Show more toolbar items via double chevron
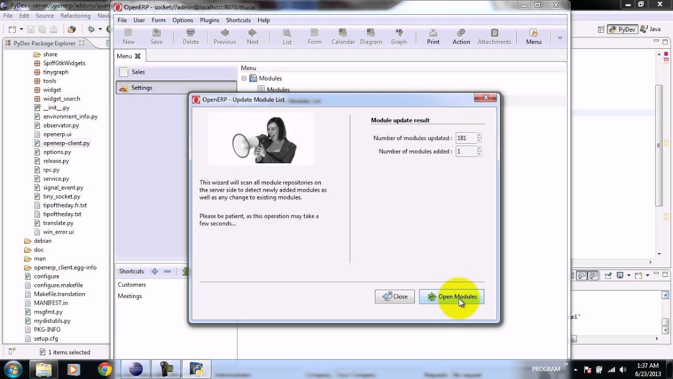673x379 pixels. coord(560,37)
